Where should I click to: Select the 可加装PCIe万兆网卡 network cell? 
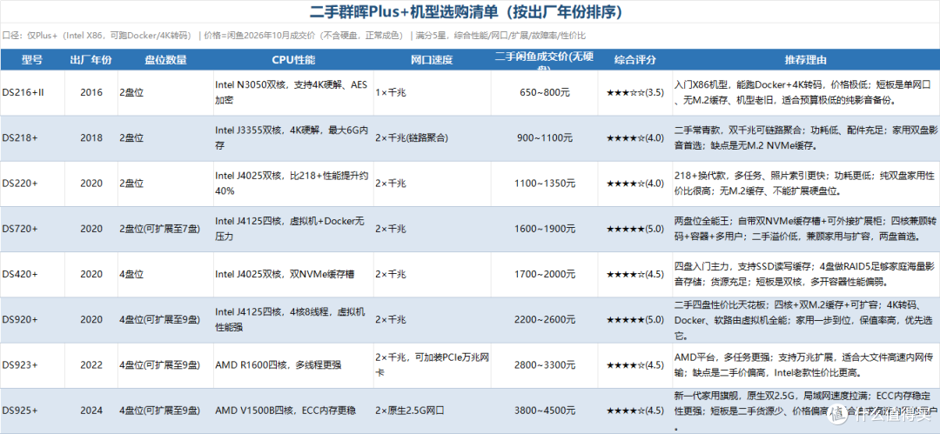click(432, 365)
